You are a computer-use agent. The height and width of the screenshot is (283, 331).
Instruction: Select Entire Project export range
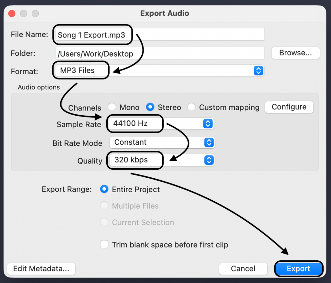tap(104, 189)
